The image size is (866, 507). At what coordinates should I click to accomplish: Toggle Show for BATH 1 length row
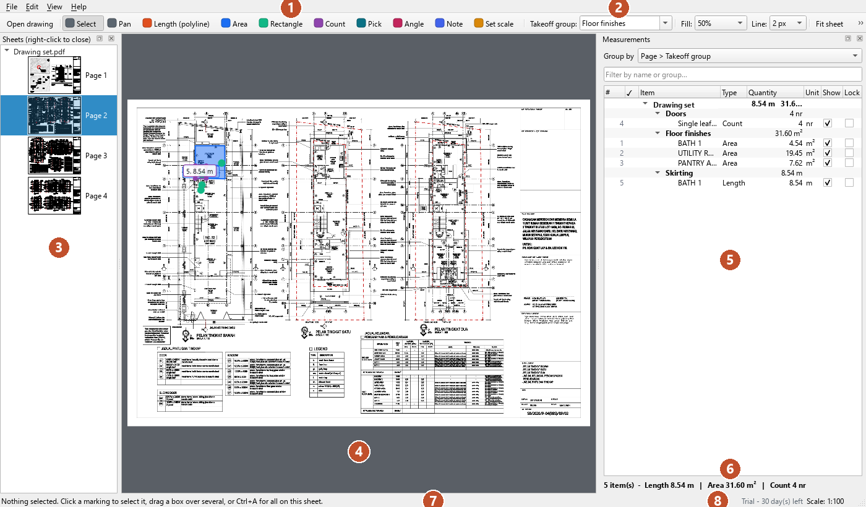(x=828, y=183)
